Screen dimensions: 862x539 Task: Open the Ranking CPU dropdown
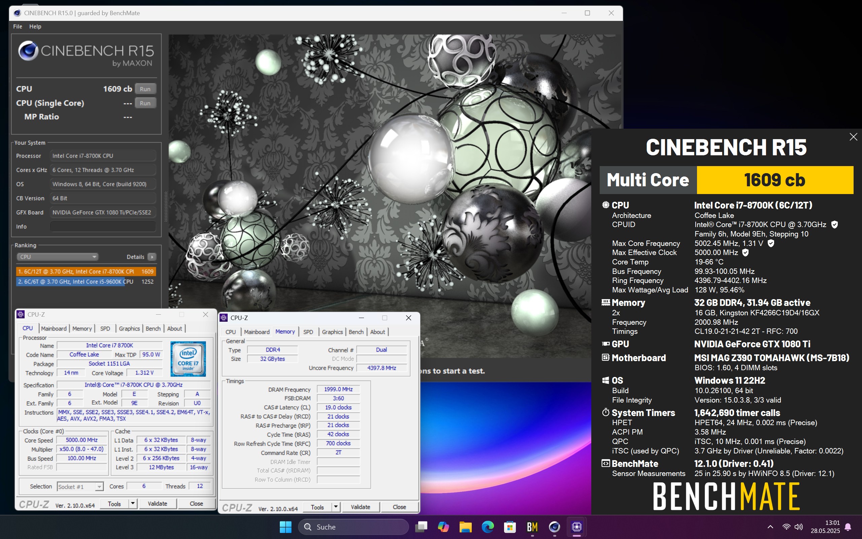(57, 257)
